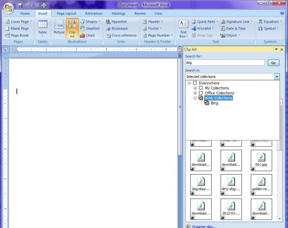This screenshot has width=288, height=228.
Task: Open the References tab
Action: (x=94, y=13)
